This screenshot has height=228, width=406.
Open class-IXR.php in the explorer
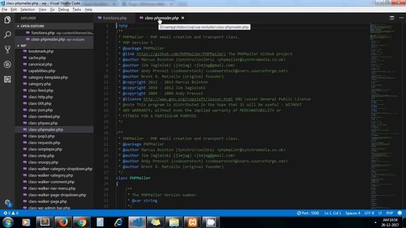[x=55, y=103]
